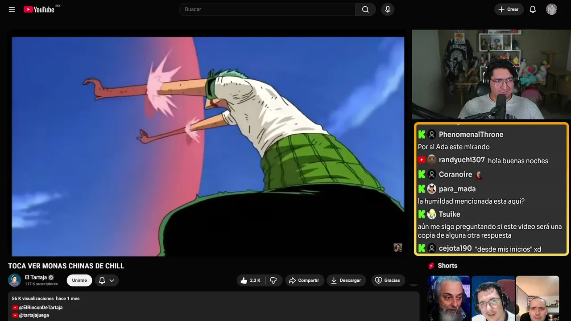Viewport: 571px width, 321px height.
Task: Send a Gracias super thanks
Action: coord(388,280)
